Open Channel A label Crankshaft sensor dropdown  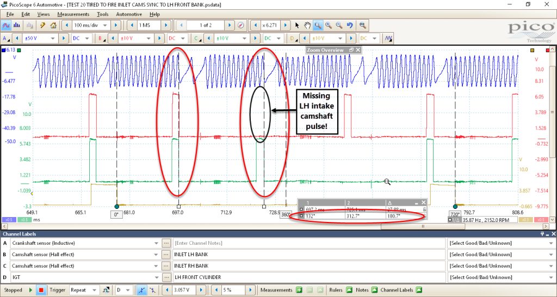(x=156, y=243)
